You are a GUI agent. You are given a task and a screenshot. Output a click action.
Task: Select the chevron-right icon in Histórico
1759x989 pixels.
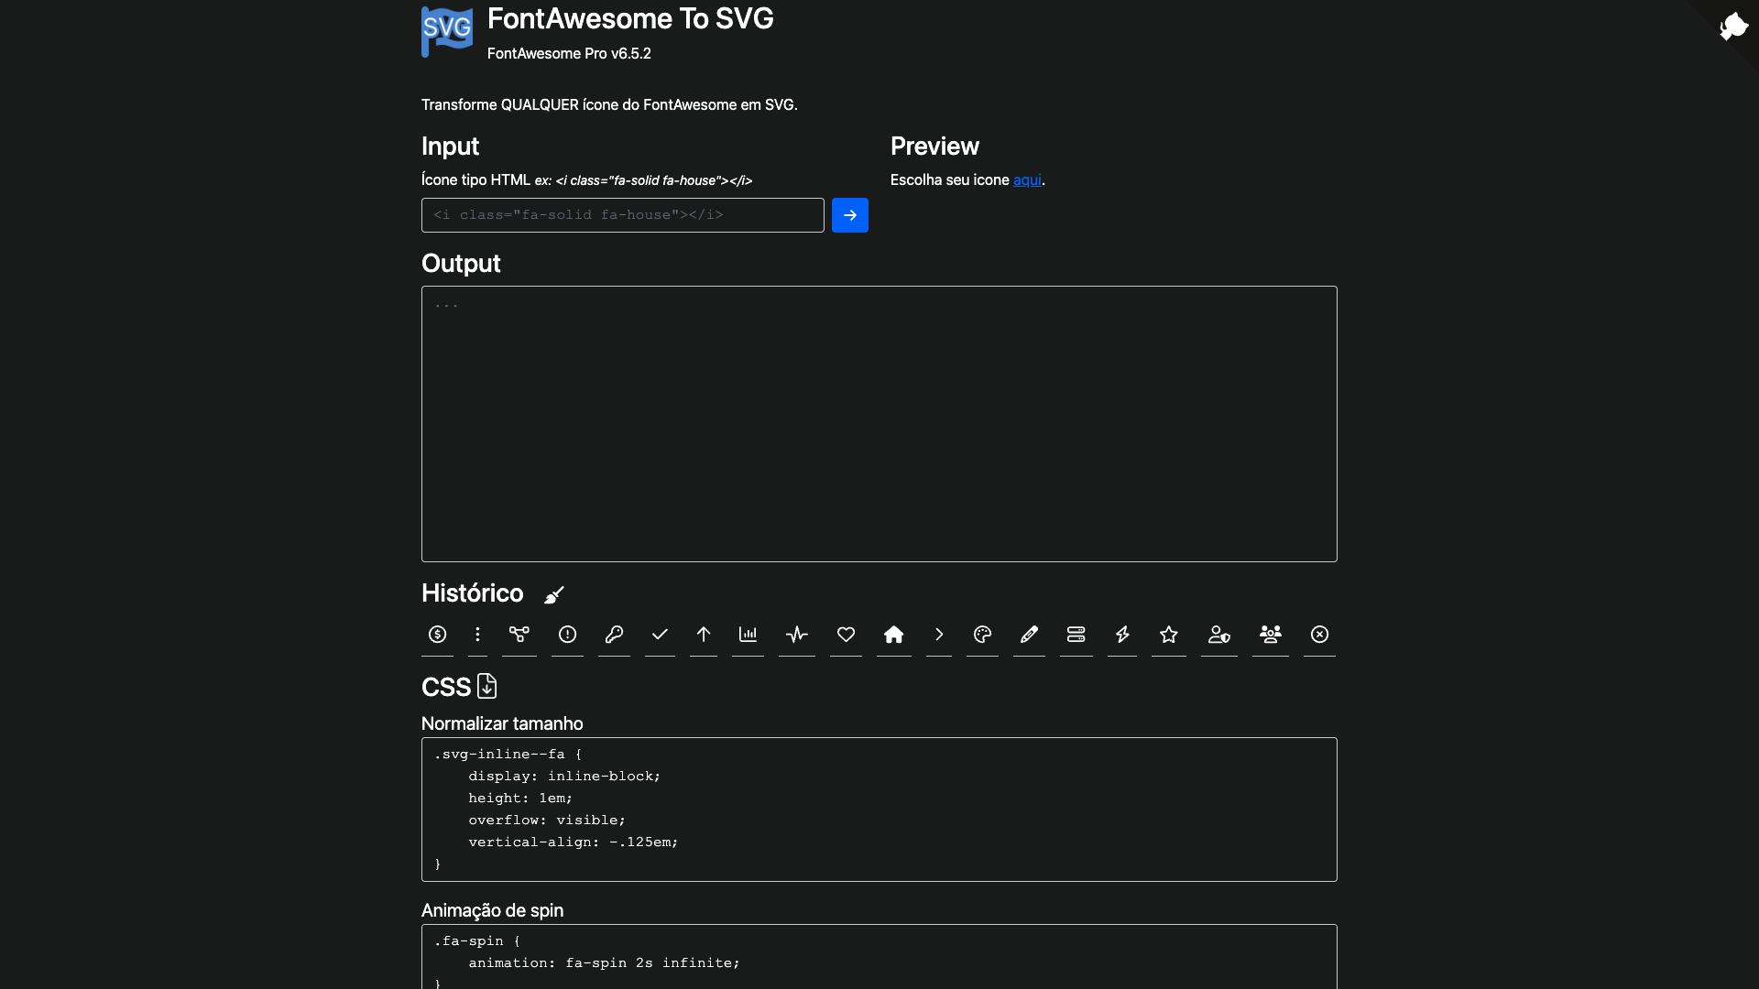(x=939, y=635)
